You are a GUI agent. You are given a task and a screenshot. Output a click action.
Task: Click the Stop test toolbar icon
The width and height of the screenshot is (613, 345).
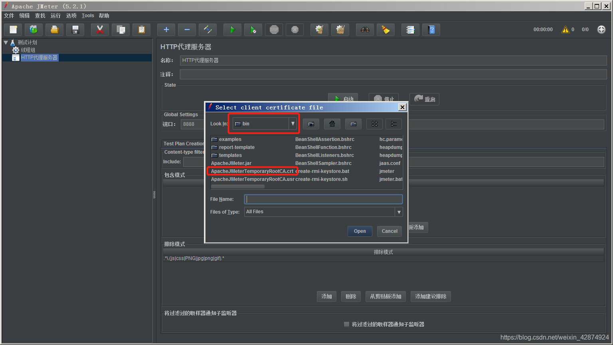pyautogui.click(x=274, y=30)
